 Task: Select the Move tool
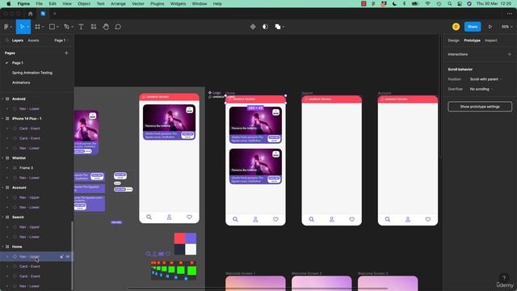[x=22, y=27]
